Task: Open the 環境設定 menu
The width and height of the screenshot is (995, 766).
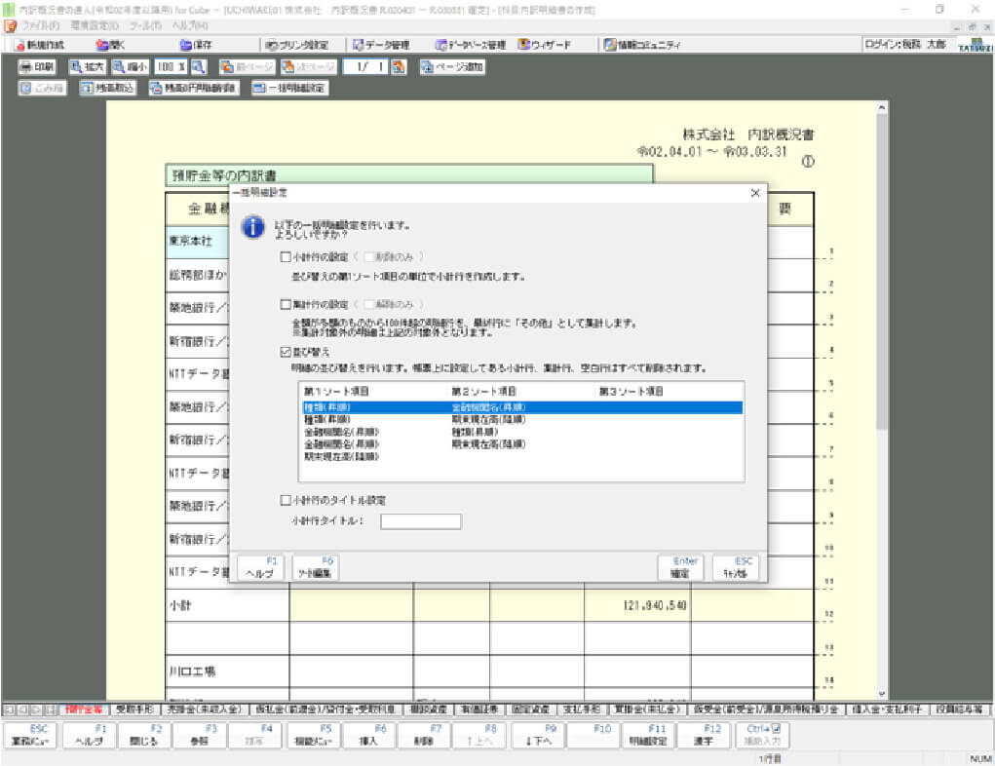Action: (x=94, y=26)
